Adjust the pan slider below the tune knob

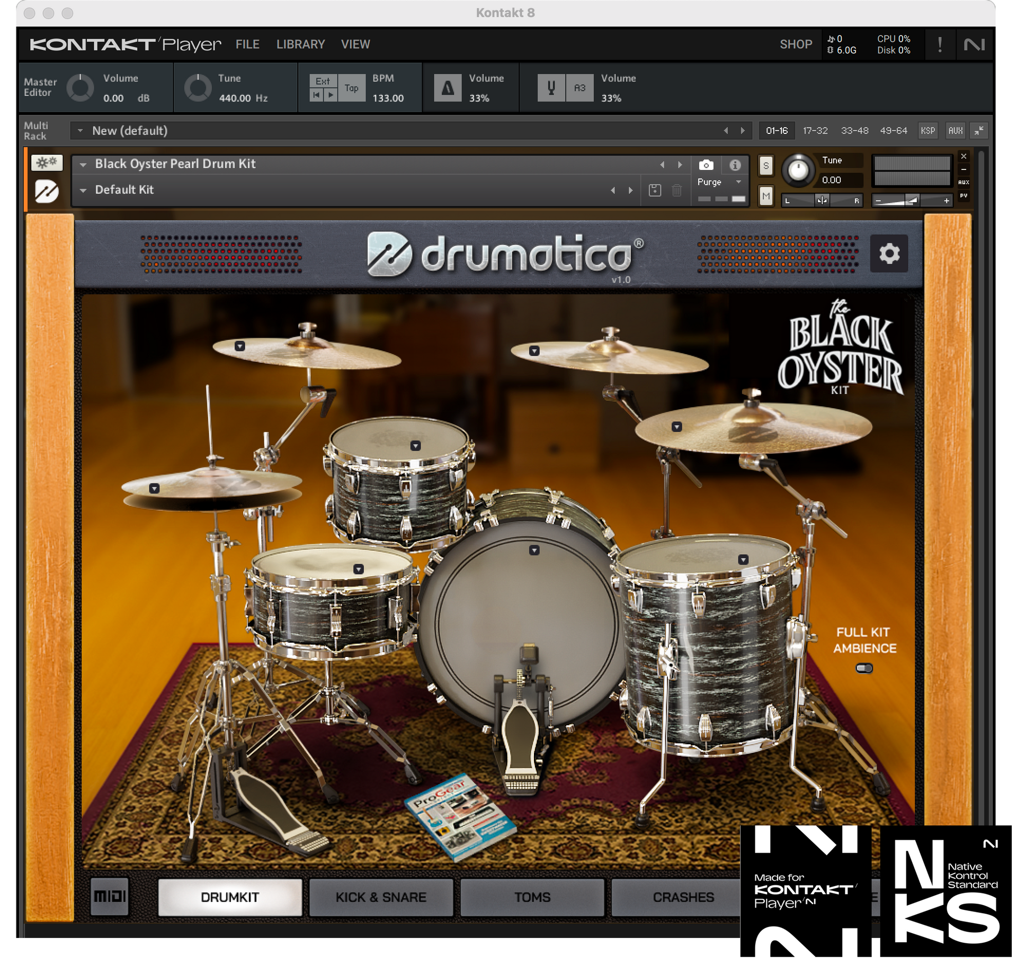point(823,201)
